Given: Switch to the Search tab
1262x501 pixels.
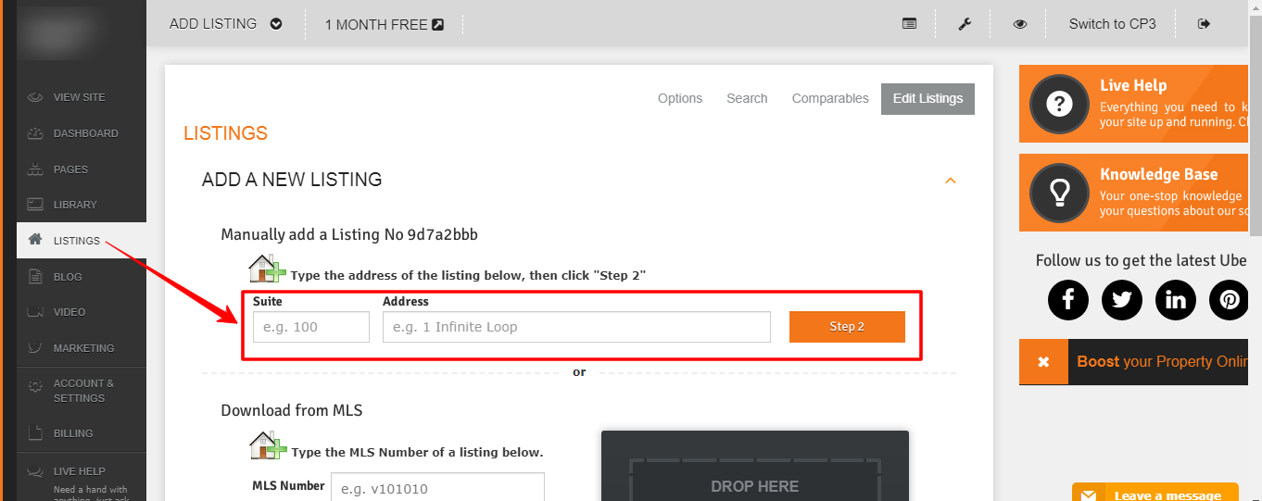Looking at the screenshot, I should tap(747, 98).
